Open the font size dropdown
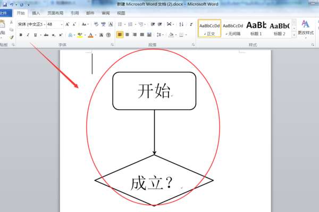Image resolution: width=319 pixels, height=212 pixels. coord(62,24)
